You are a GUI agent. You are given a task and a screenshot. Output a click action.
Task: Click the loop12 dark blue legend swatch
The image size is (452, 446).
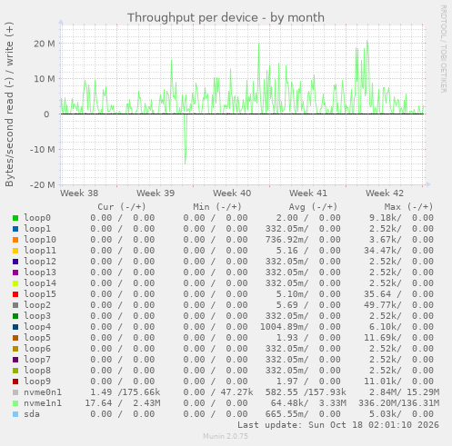point(15,262)
